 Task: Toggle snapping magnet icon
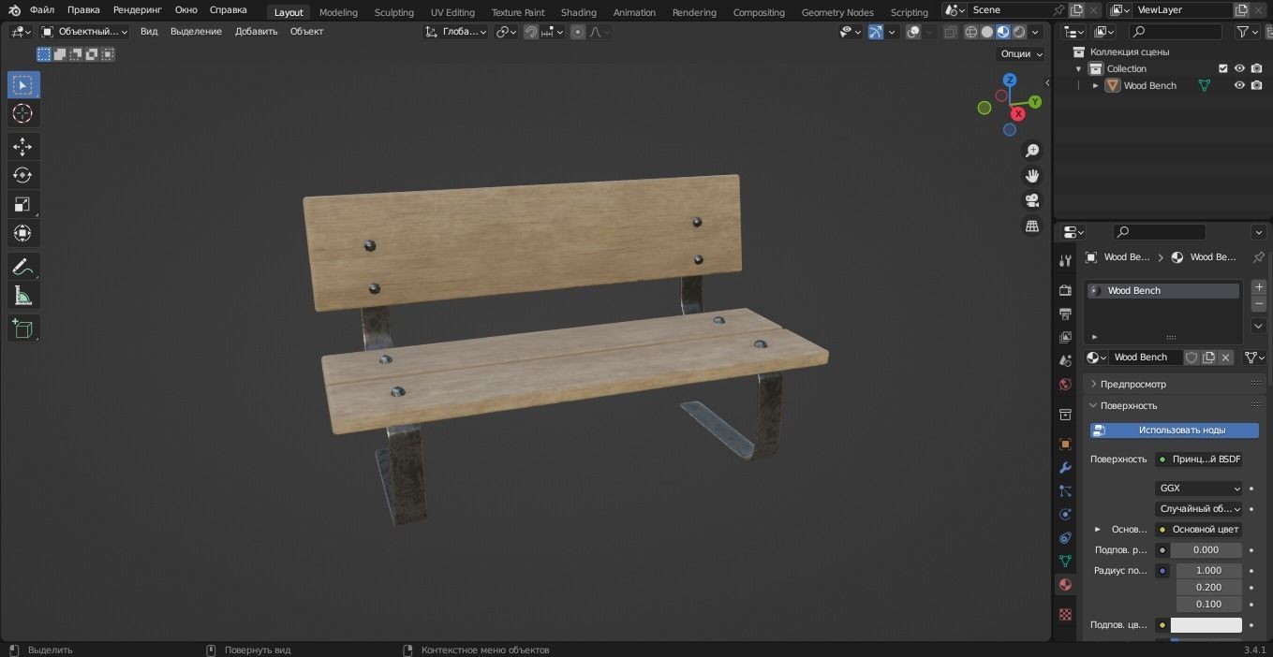click(531, 32)
